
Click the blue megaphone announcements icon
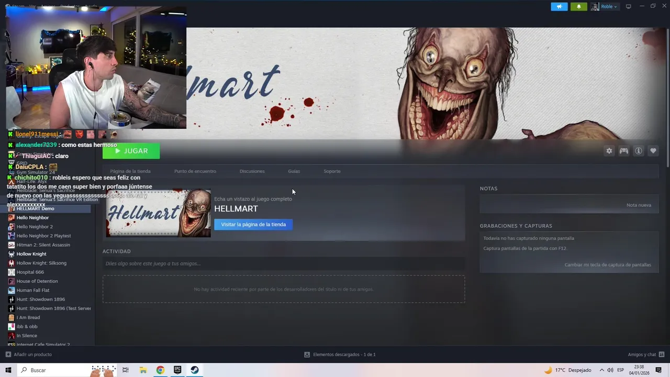[x=559, y=6]
